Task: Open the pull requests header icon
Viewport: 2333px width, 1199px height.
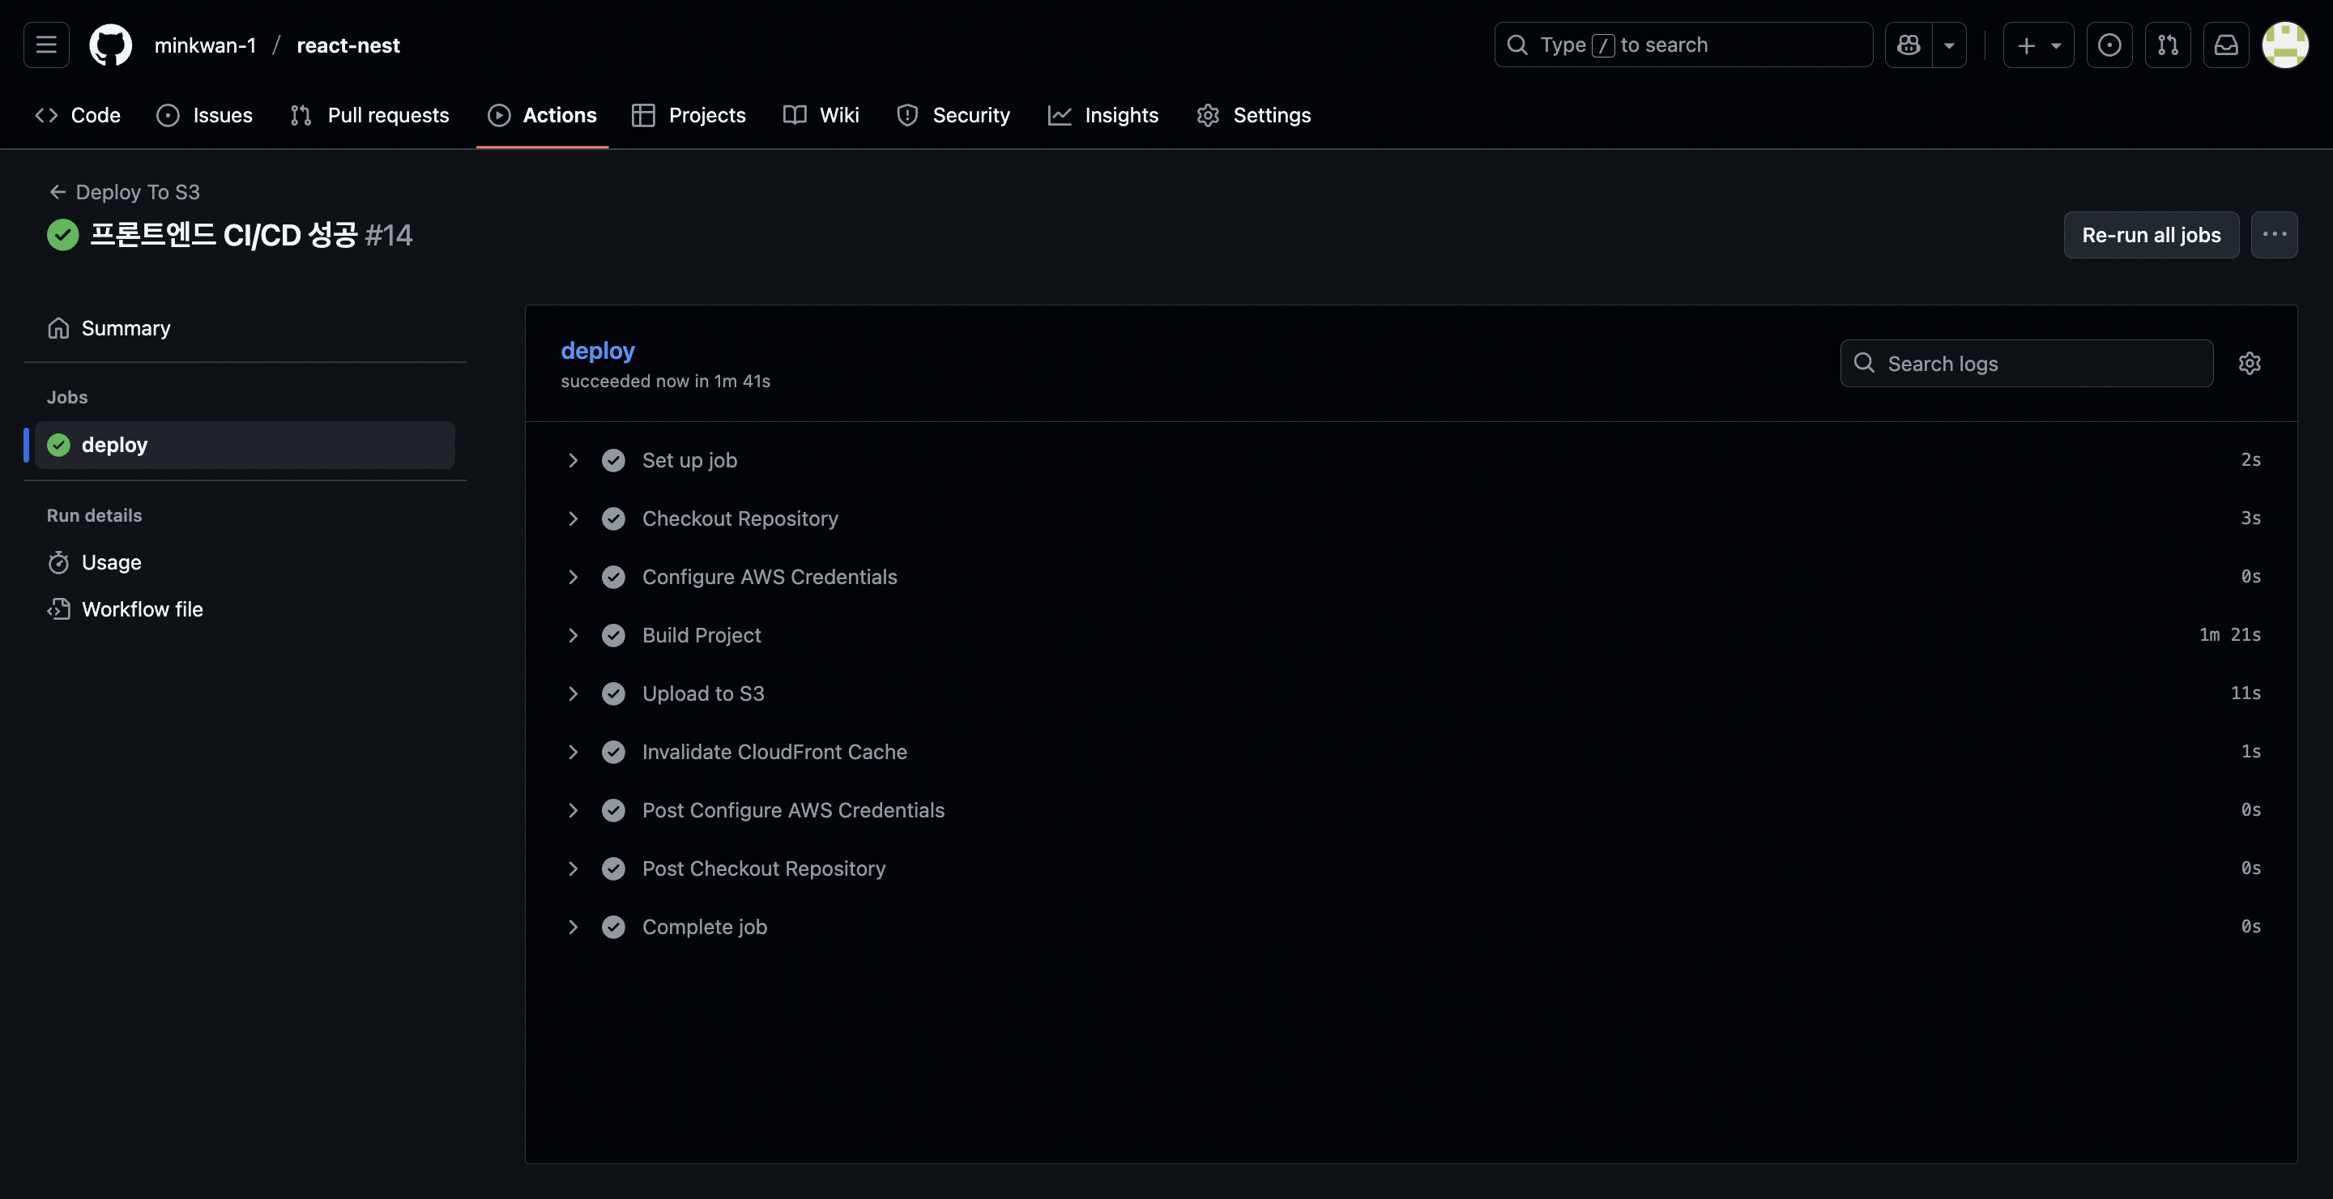Action: click(x=2167, y=45)
